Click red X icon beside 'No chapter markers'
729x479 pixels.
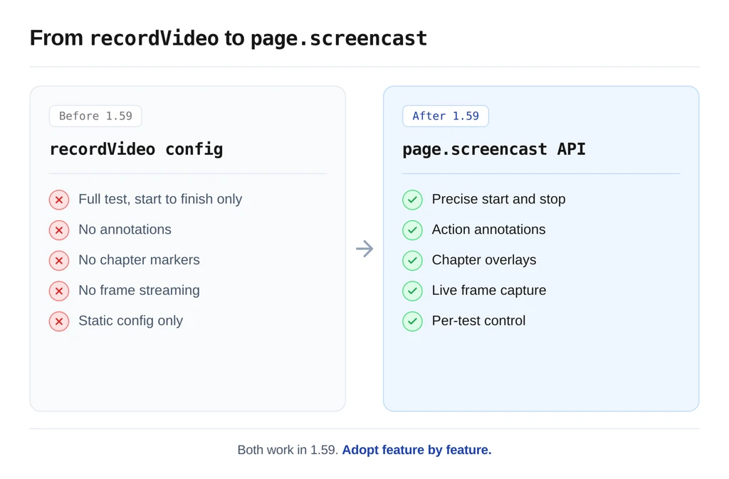click(59, 261)
